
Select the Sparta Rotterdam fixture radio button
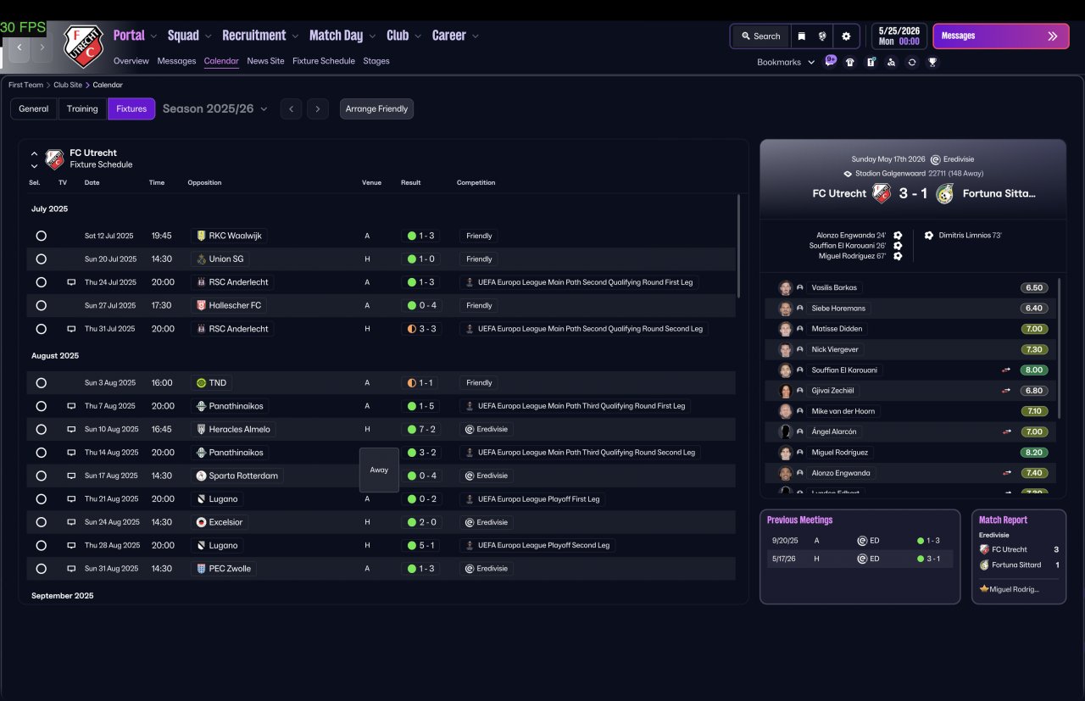(41, 476)
